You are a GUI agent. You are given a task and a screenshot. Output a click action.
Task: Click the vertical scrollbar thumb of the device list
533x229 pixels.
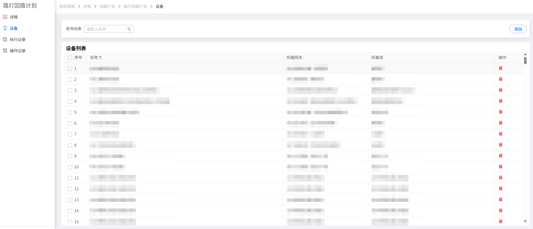525,60
